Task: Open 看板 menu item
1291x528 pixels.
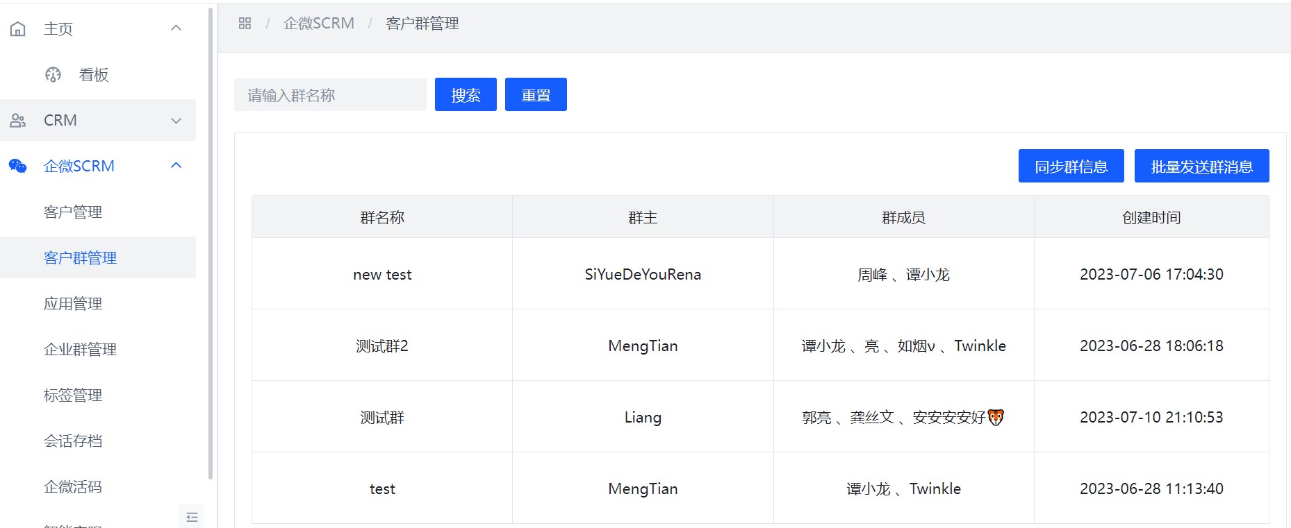Action: point(94,74)
